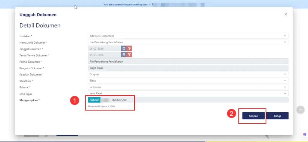This screenshot has height=142, width=308.
Task: Clear the Tanggal Dokumen date filter
Action: [129, 48]
